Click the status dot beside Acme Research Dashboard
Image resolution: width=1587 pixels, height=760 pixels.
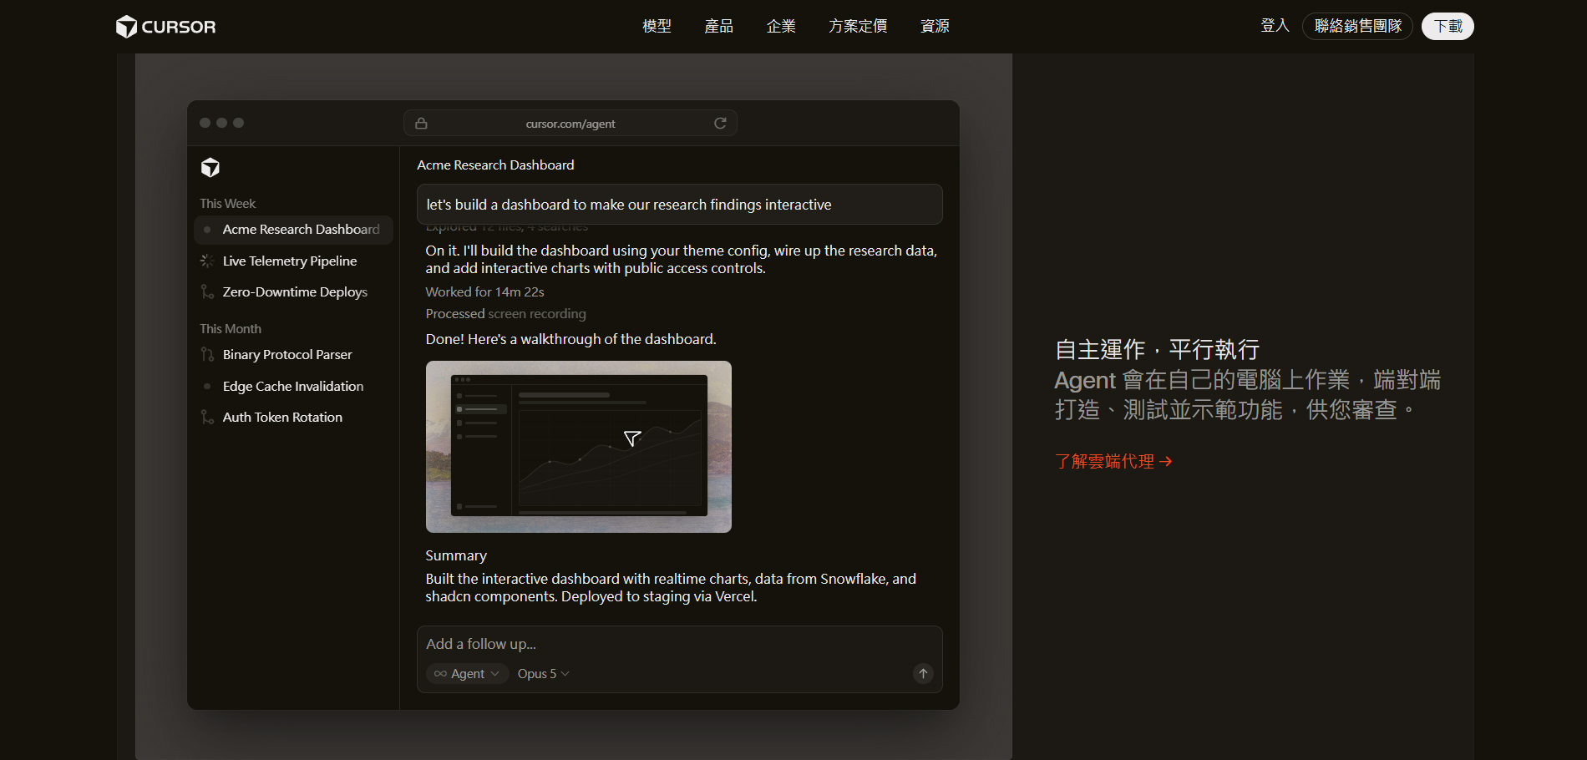207,230
